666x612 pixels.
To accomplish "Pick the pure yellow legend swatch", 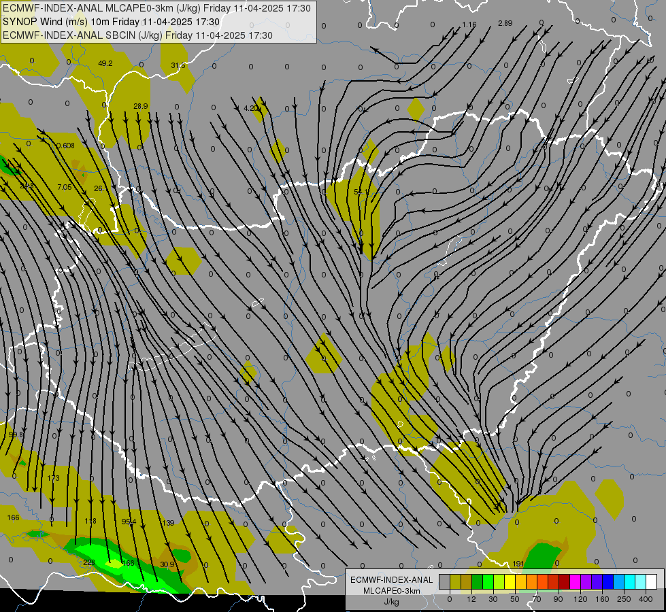I will click(x=510, y=581).
